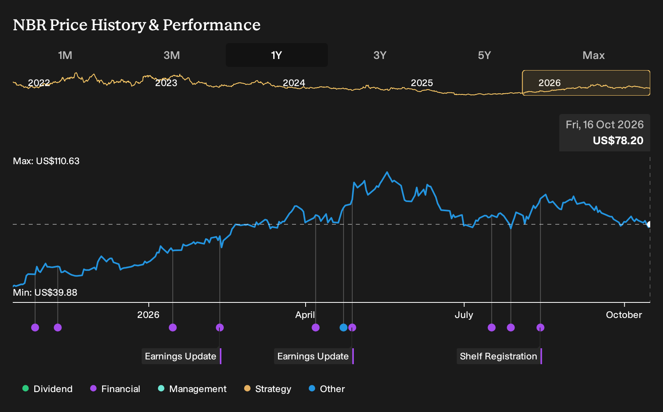Click the 2026 label on the main chart axis
The width and height of the screenshot is (663, 412).
148,315
